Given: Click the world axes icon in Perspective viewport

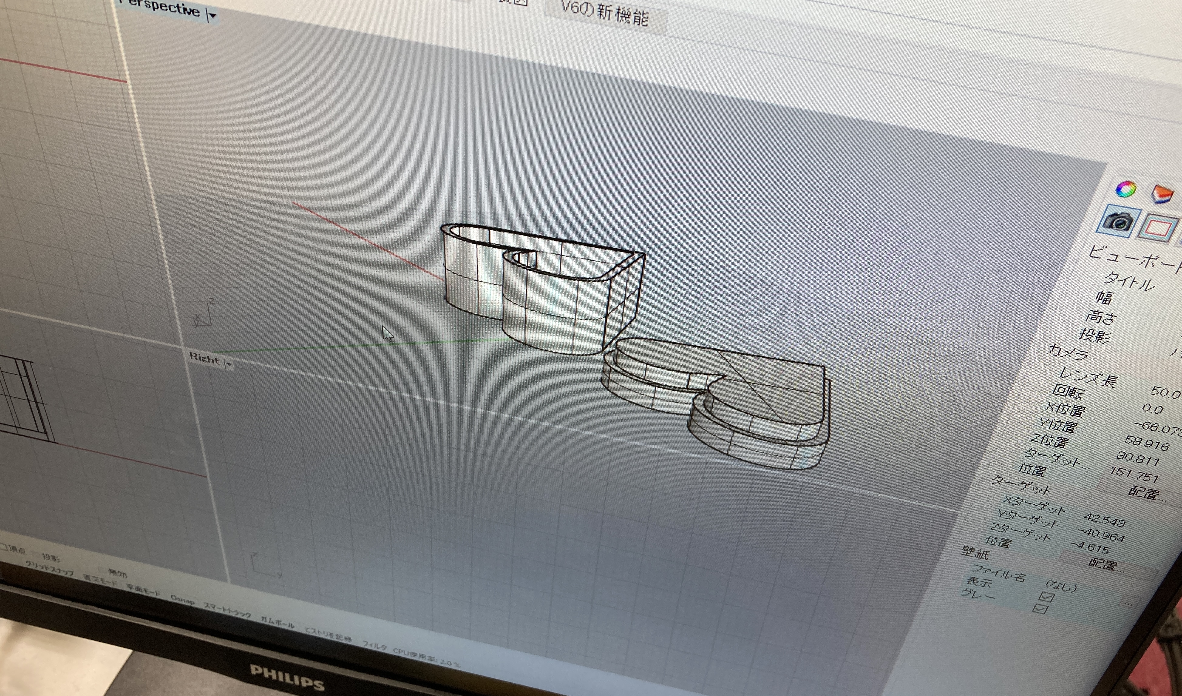Looking at the screenshot, I should pyautogui.click(x=203, y=313).
